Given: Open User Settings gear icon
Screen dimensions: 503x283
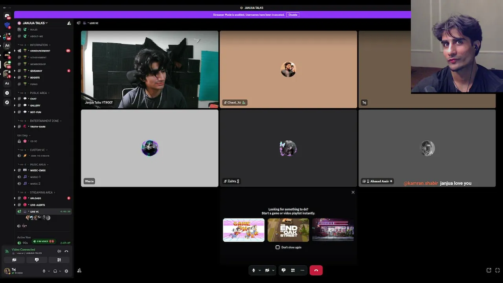Looking at the screenshot, I should pos(66,271).
